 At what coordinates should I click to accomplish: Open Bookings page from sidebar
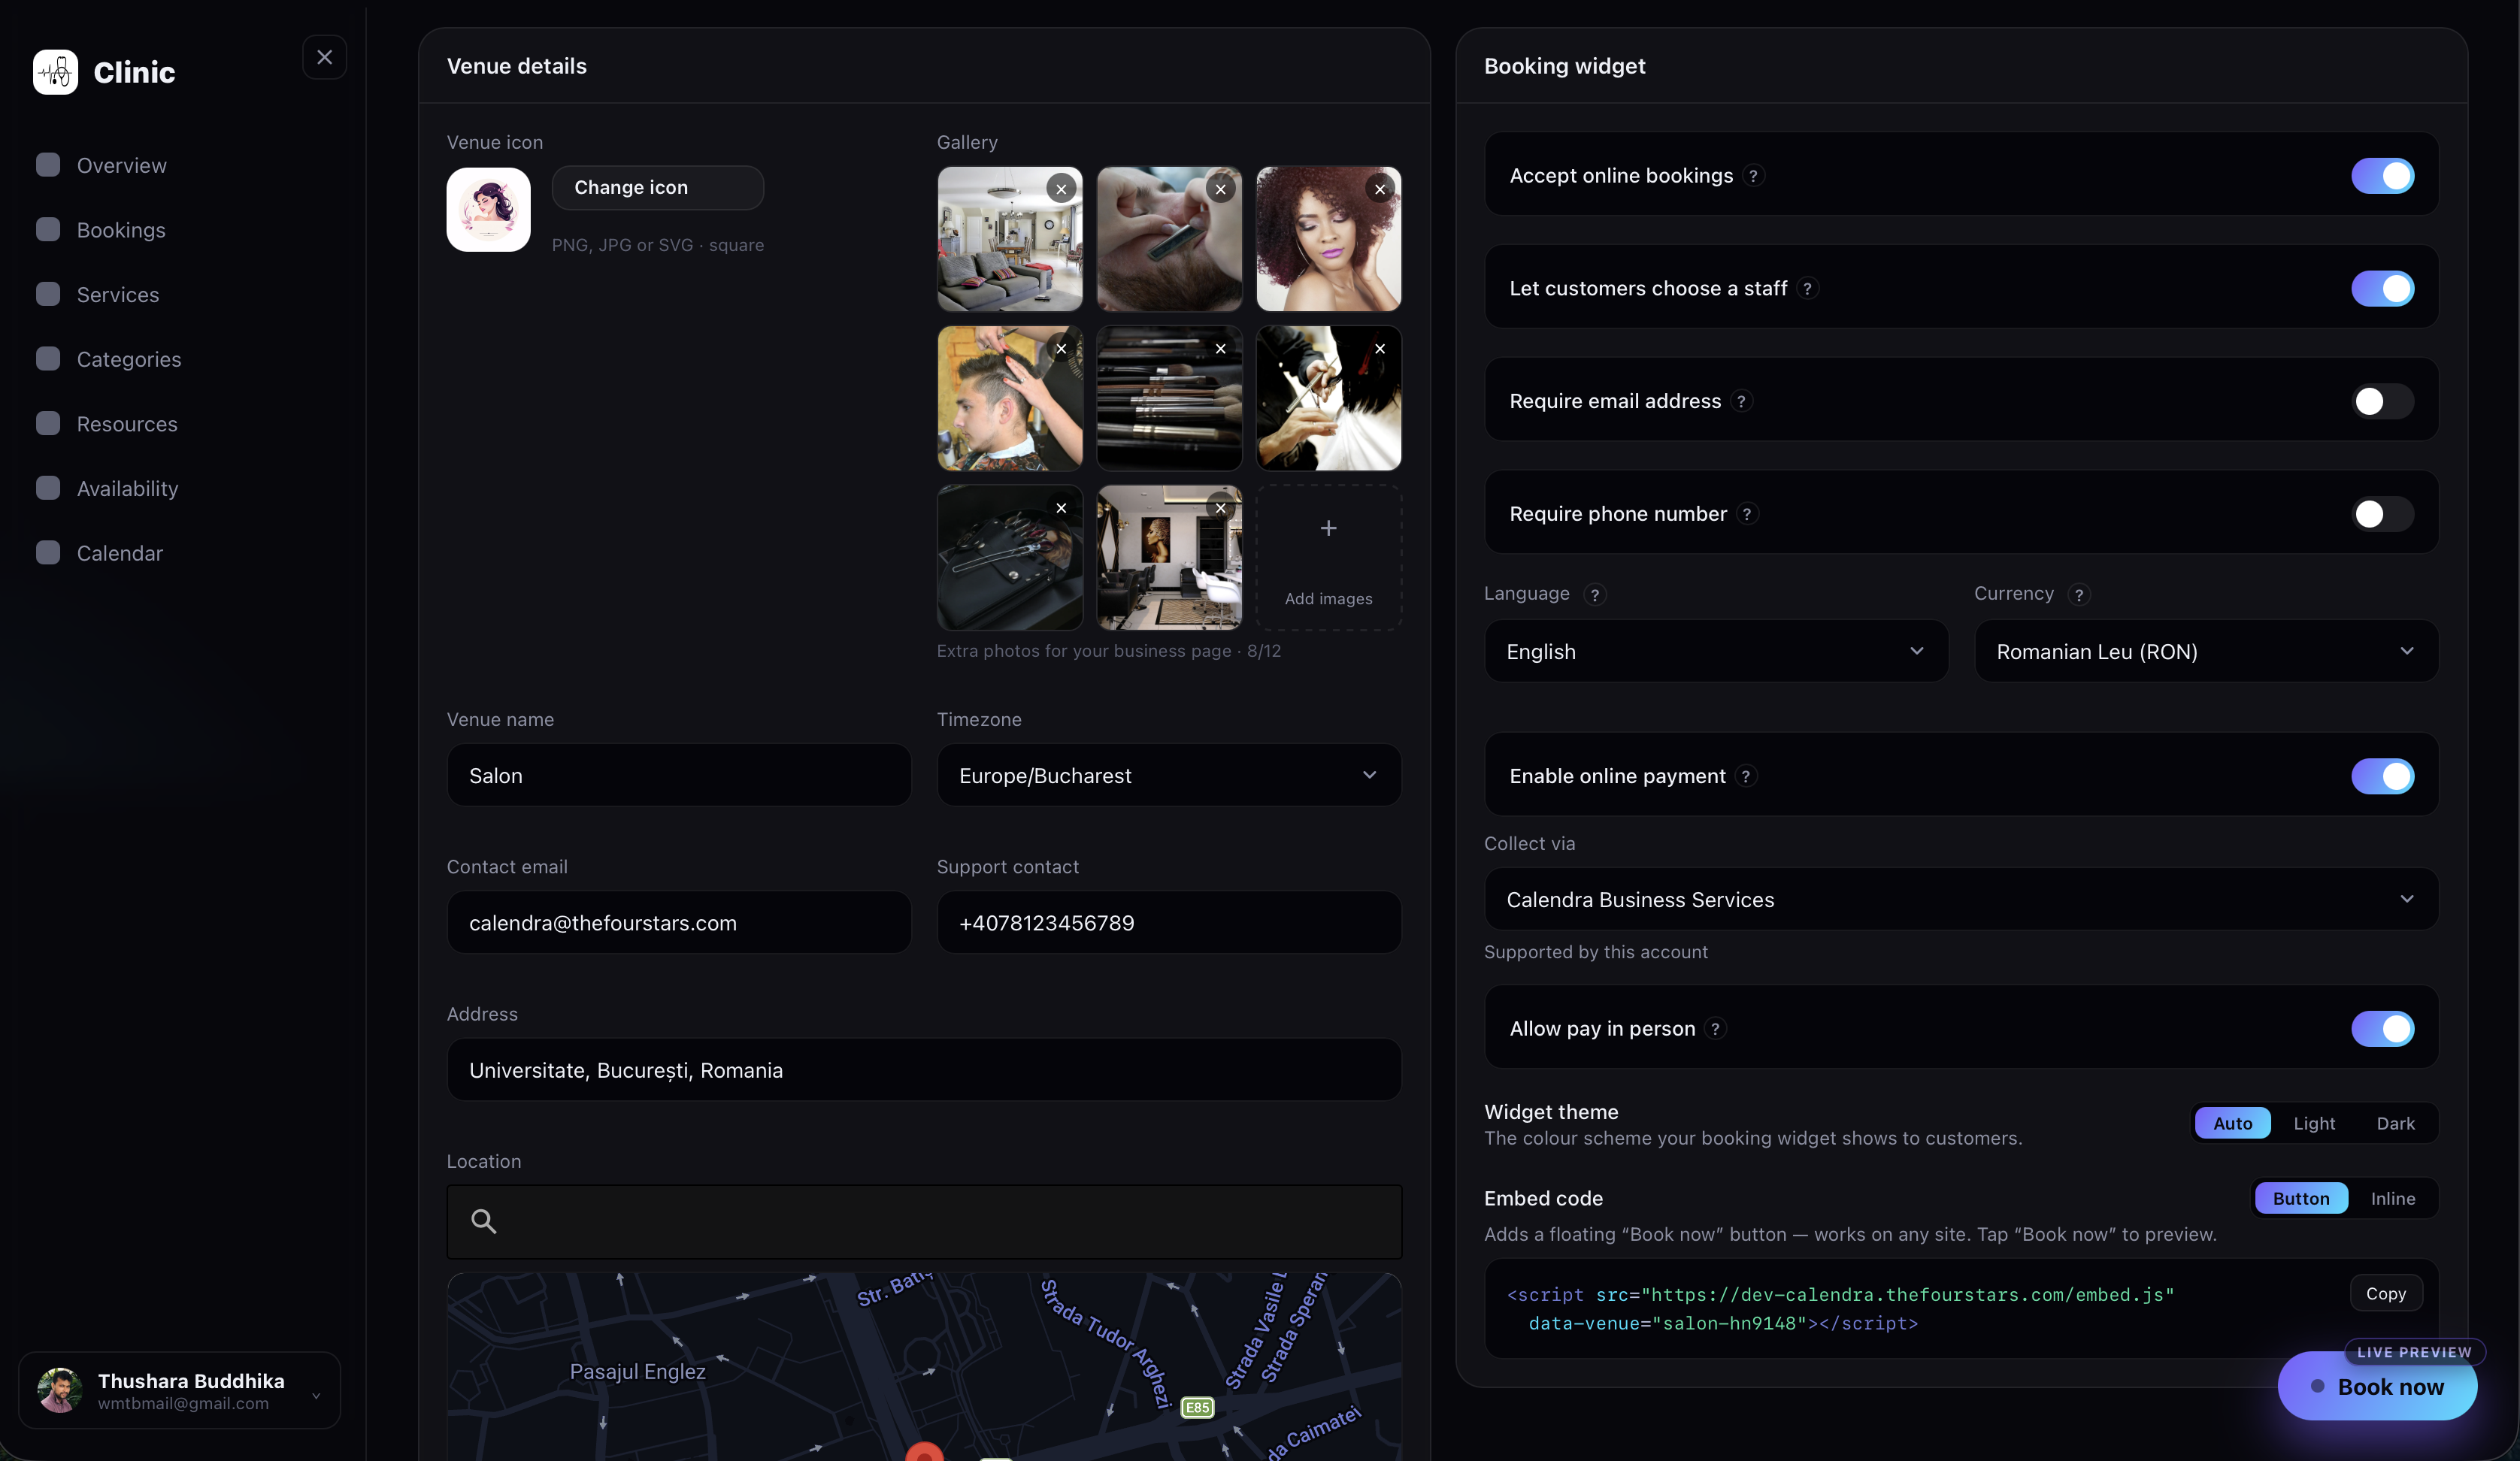[x=121, y=230]
